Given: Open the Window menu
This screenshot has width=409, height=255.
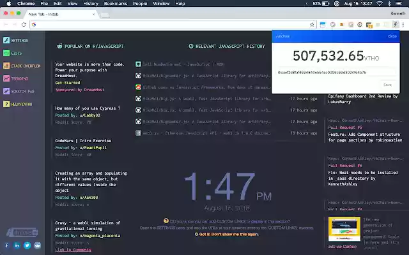Looking at the screenshot, I should pos(161,3).
